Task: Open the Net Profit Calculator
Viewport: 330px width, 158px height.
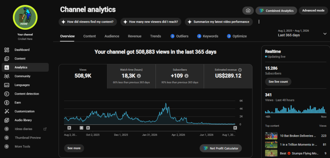Action: click(x=220, y=148)
